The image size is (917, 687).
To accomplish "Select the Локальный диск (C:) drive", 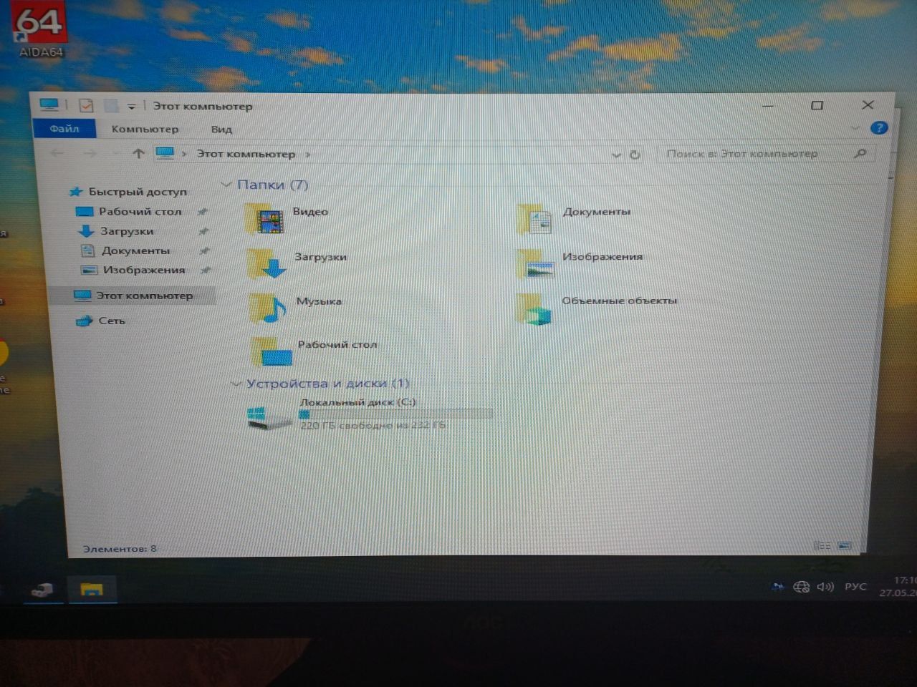I will [x=369, y=414].
